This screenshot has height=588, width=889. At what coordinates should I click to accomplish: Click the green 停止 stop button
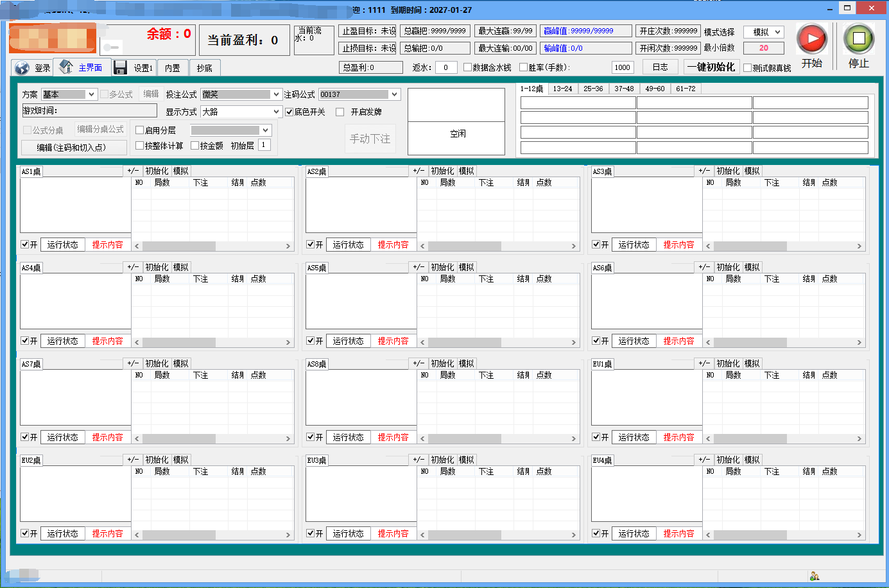point(859,39)
